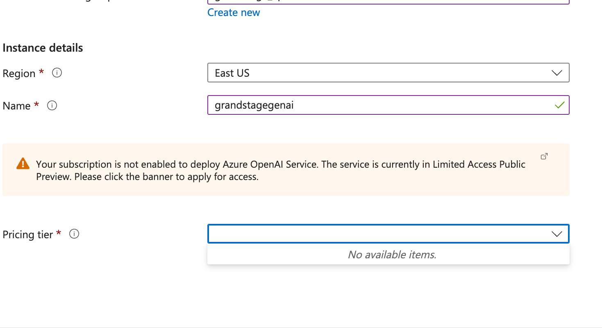Open the Region dropdown showing East US
Image resolution: width=602 pixels, height=328 pixels.
[388, 73]
